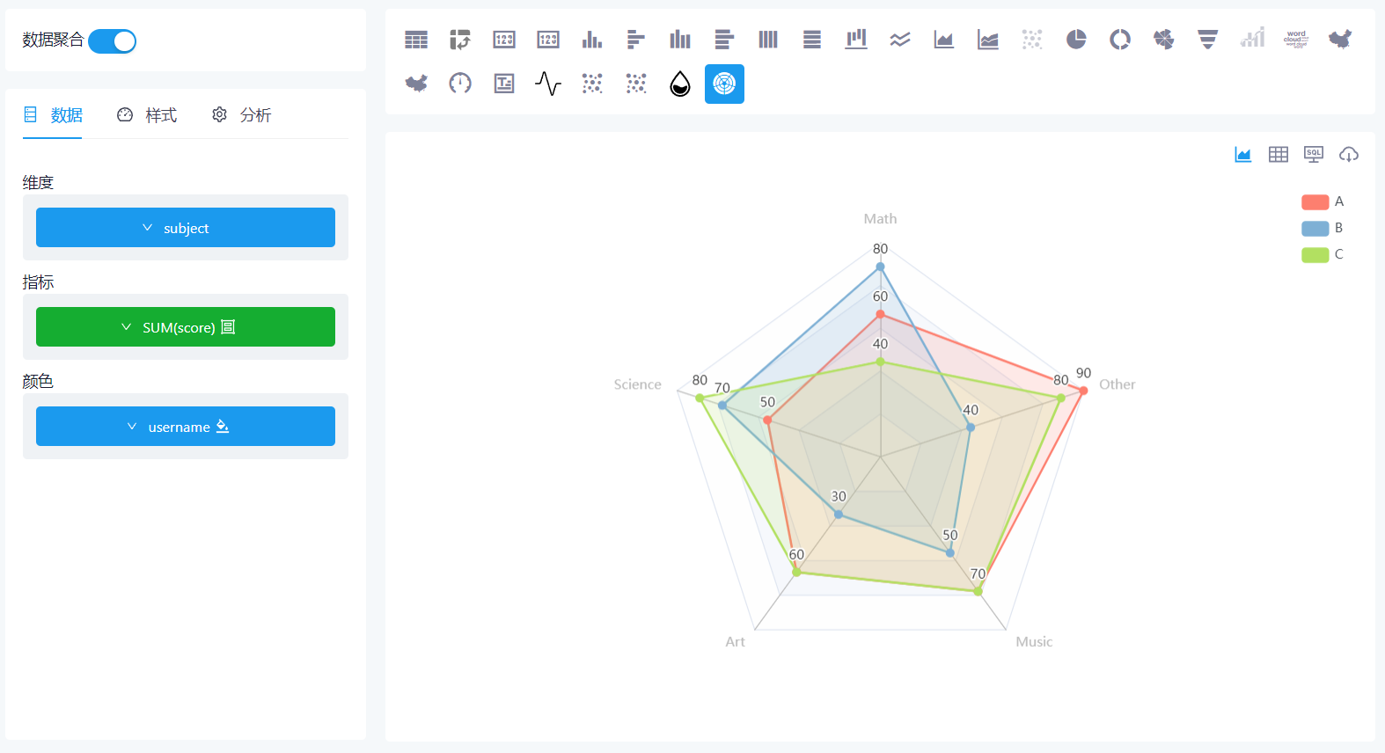The image size is (1385, 753).
Task: Select the stacked area chart icon
Action: tap(988, 40)
